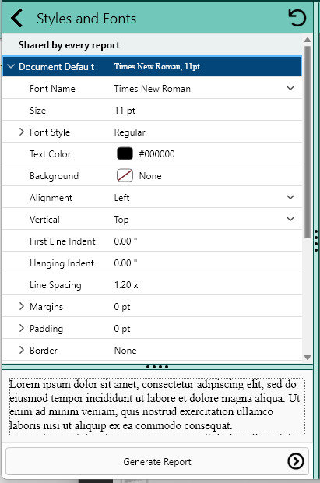Click the vertical scrollbar thumb
The height and width of the screenshot is (483, 320).
(x=307, y=142)
